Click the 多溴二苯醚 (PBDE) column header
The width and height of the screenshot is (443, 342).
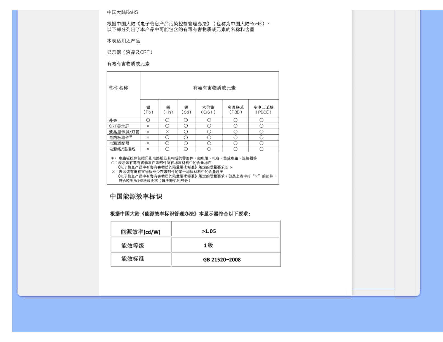click(263, 110)
